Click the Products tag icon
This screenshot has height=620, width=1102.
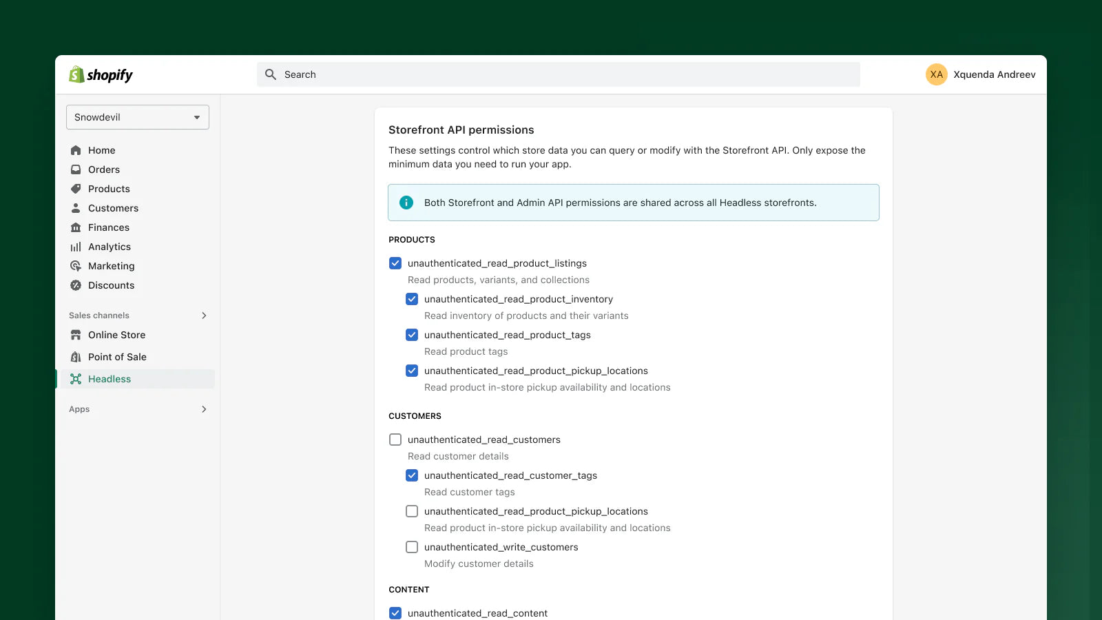tap(76, 189)
